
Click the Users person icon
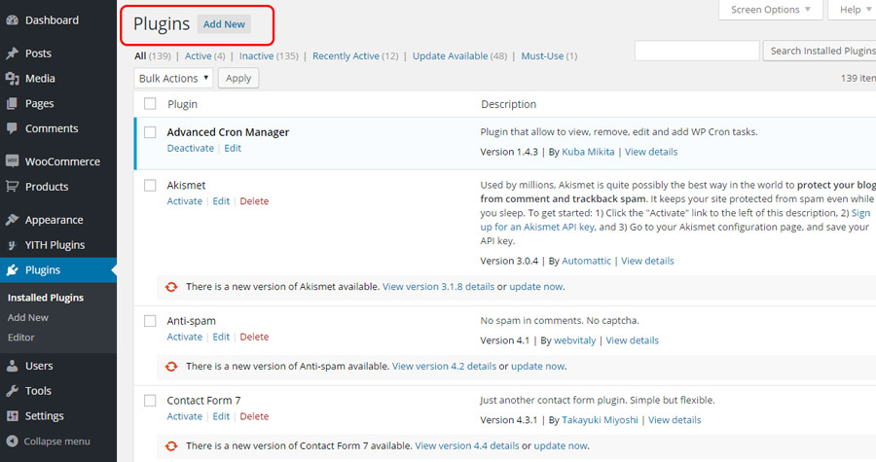12,366
